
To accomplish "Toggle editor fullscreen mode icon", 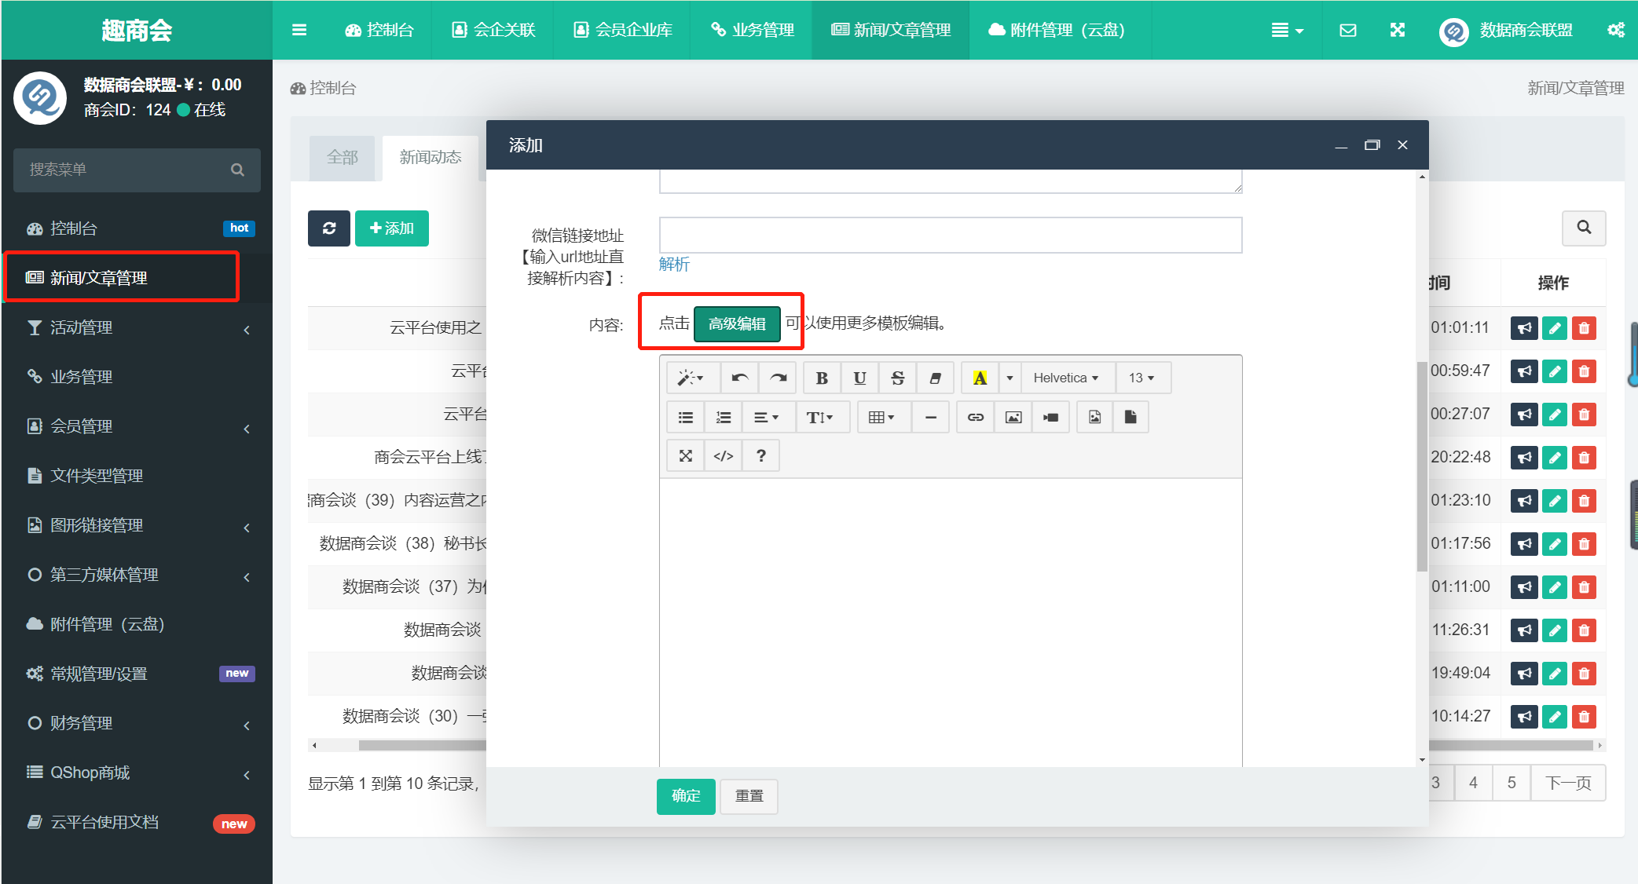I will click(x=685, y=456).
